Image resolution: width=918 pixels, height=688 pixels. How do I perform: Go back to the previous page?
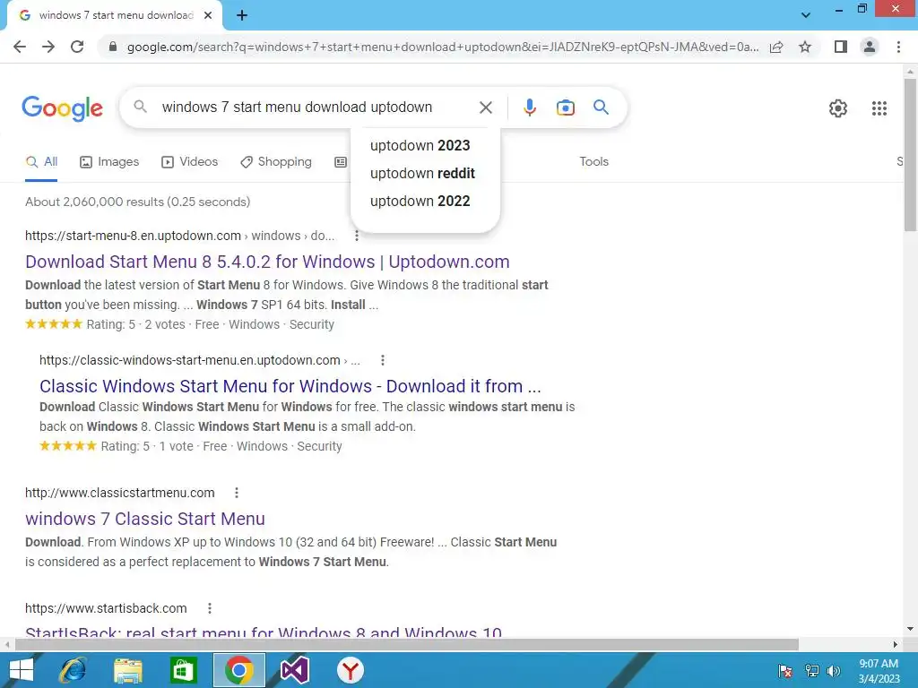pyautogui.click(x=20, y=47)
